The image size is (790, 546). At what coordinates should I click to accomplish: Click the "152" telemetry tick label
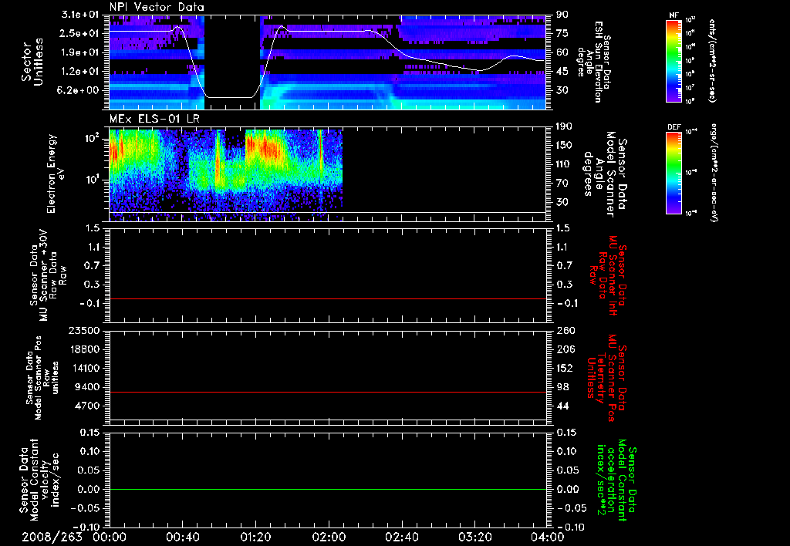(x=564, y=368)
